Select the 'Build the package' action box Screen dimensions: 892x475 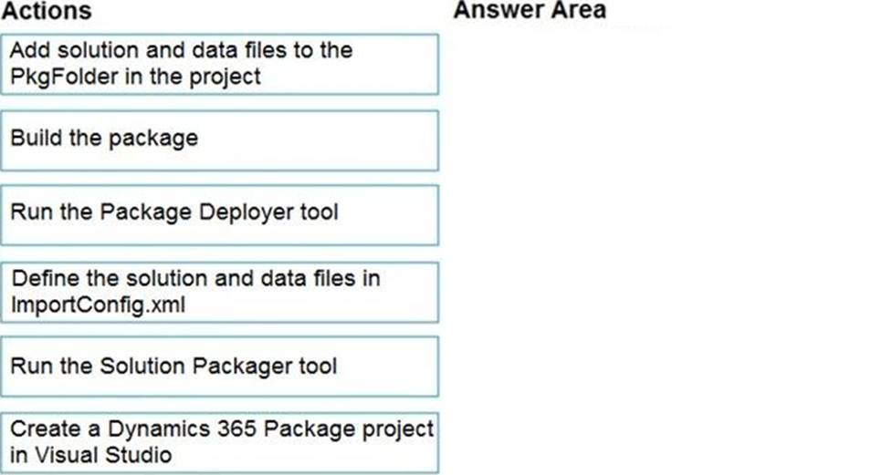(220, 141)
